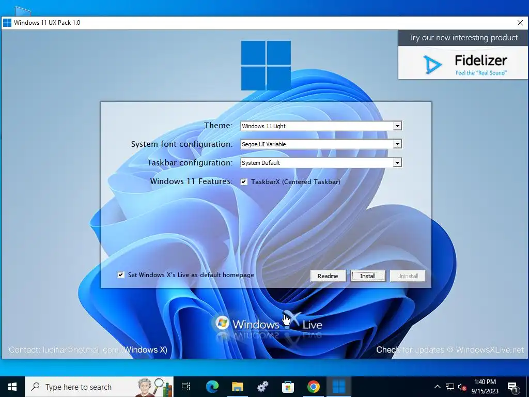Open the gears settings taskbar icon

tap(263, 387)
